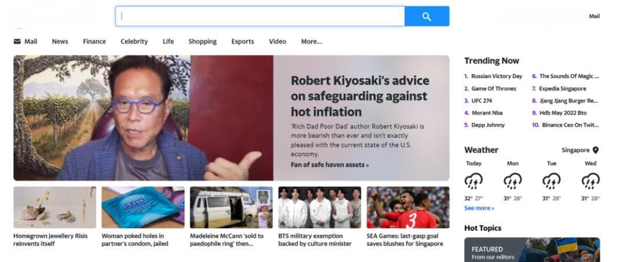The image size is (625, 262).
Task: Go to the Finance section
Action: click(x=94, y=42)
